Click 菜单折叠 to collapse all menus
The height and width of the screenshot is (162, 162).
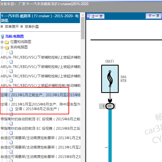click(x=32, y=27)
